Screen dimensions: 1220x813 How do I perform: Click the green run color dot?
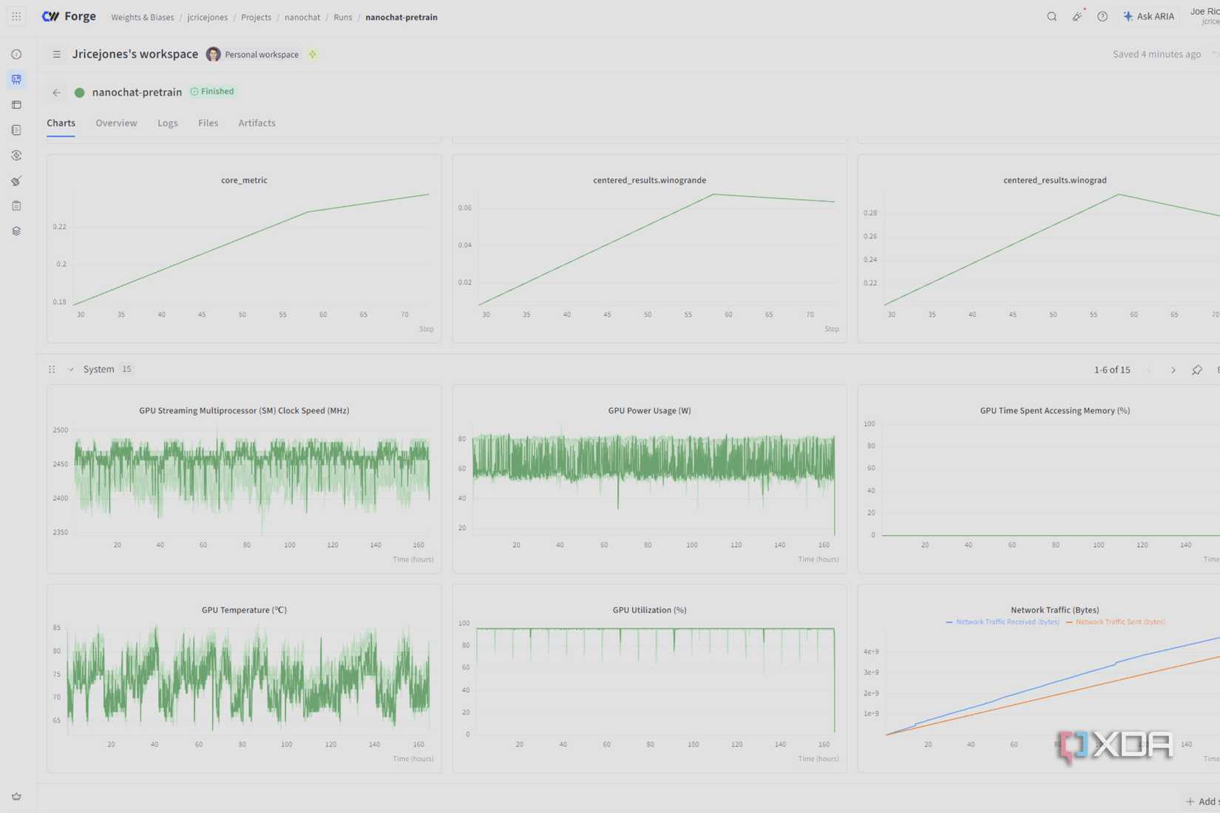(x=80, y=92)
